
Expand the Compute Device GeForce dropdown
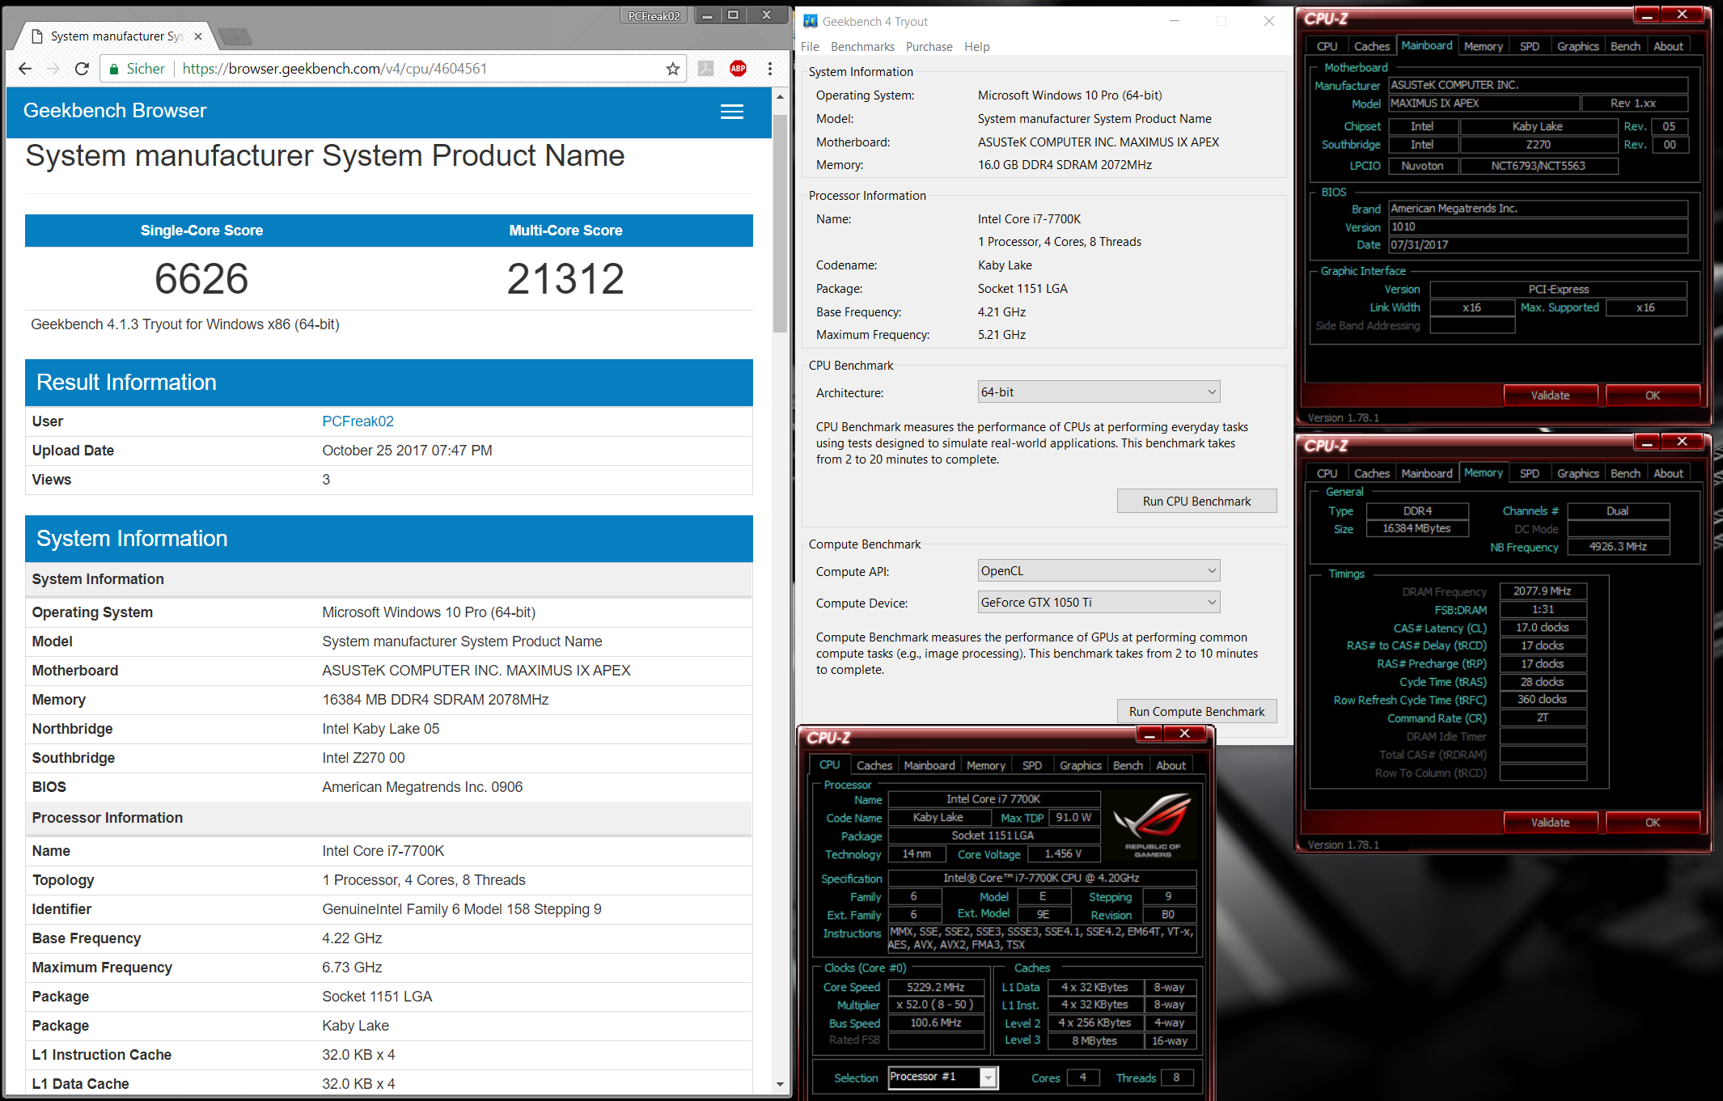tap(1099, 603)
